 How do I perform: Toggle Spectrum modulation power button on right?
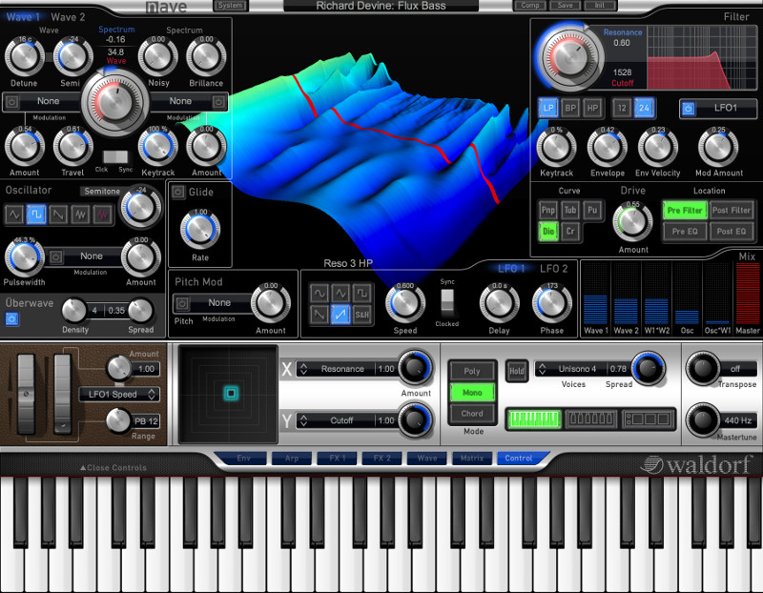[219, 102]
